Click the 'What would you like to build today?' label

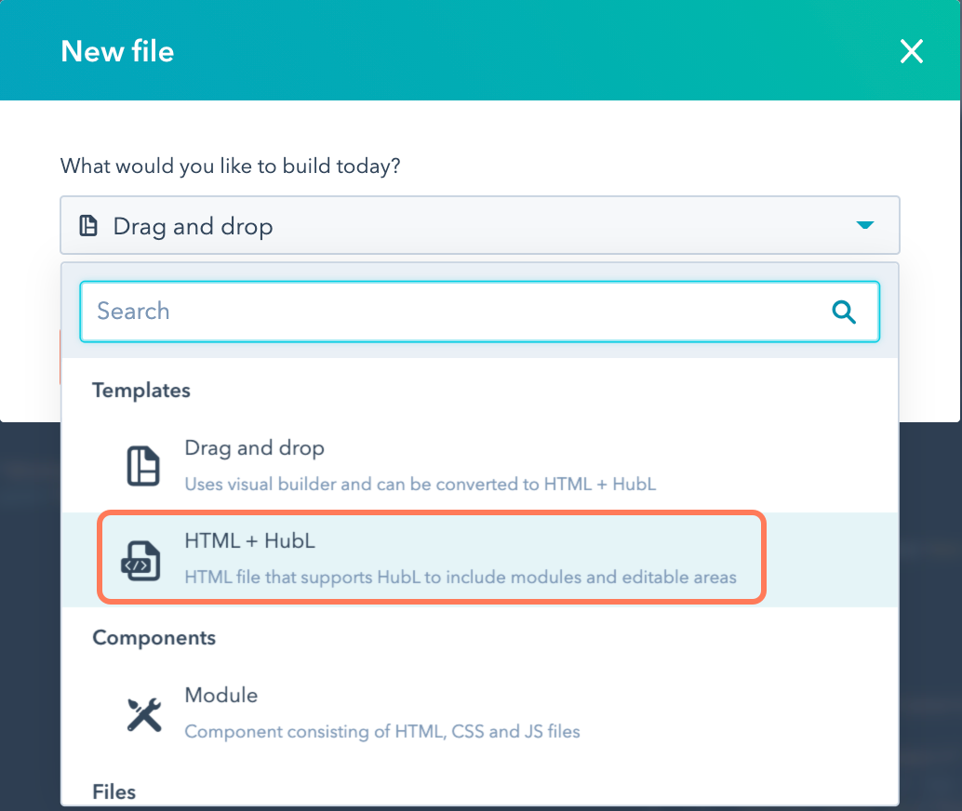pyautogui.click(x=230, y=166)
